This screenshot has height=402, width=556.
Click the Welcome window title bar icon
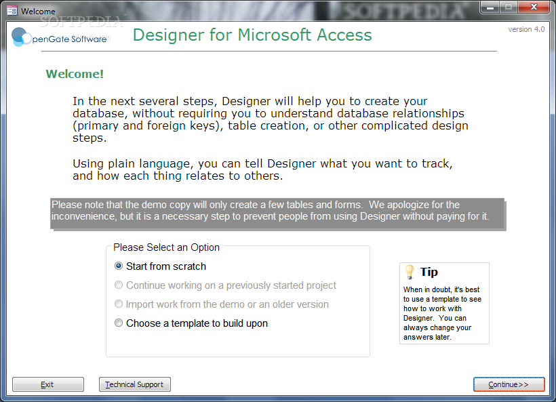point(12,11)
